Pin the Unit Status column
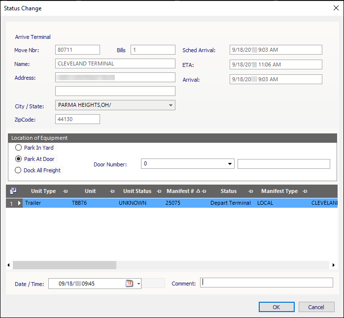 click(159, 191)
